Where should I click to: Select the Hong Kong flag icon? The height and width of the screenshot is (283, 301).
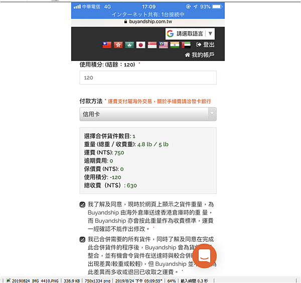click(118, 45)
